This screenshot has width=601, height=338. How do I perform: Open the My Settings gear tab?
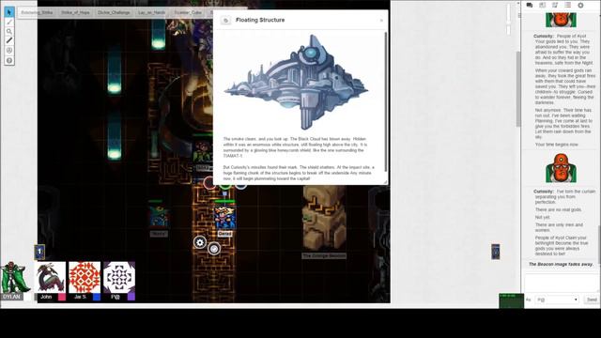click(x=580, y=5)
